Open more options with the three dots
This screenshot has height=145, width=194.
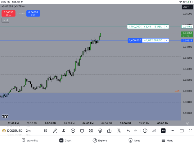click(x=172, y=131)
